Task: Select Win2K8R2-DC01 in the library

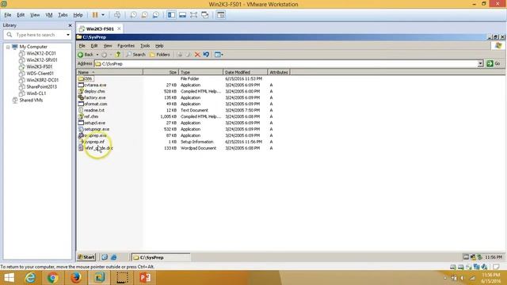Action: pyautogui.click(x=43, y=80)
